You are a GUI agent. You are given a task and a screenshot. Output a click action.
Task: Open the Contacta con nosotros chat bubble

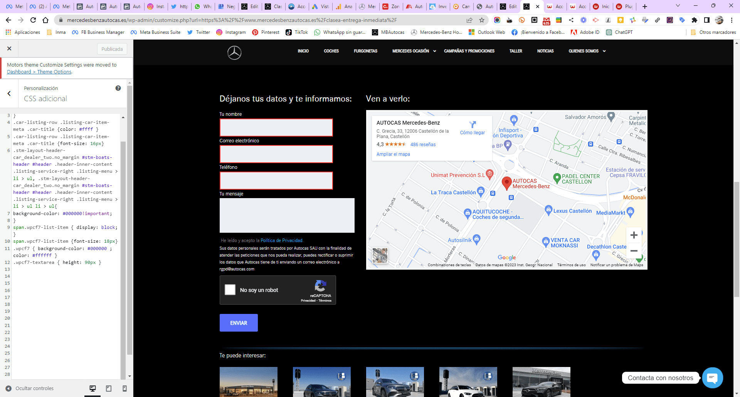click(712, 378)
